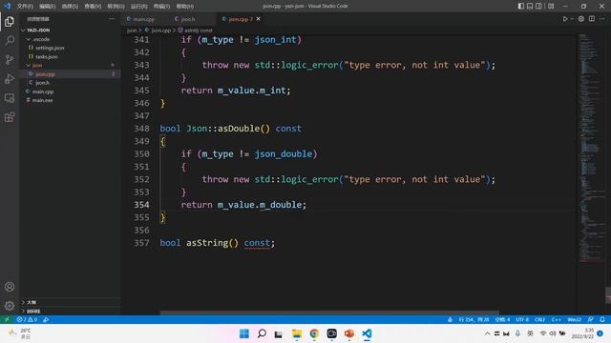611x343 pixels.
Task: Open settings.json in explorer
Action: coord(70,48)
